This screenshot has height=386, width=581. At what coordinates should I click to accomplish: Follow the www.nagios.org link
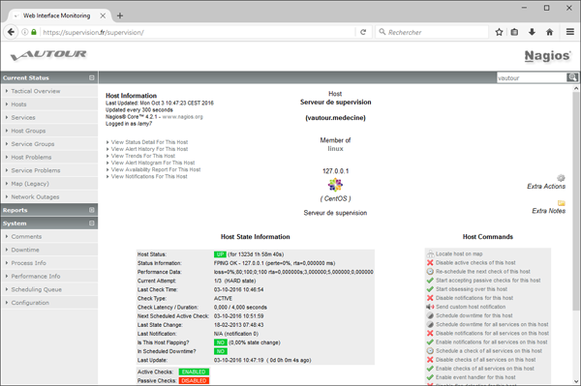tap(182, 117)
